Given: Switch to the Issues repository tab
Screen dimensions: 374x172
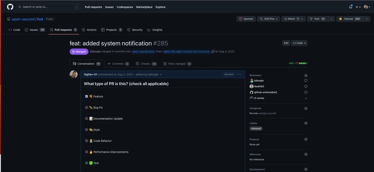Looking at the screenshot, I should click(35, 30).
